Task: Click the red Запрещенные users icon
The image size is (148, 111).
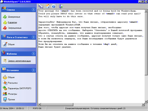Action: [5, 28]
